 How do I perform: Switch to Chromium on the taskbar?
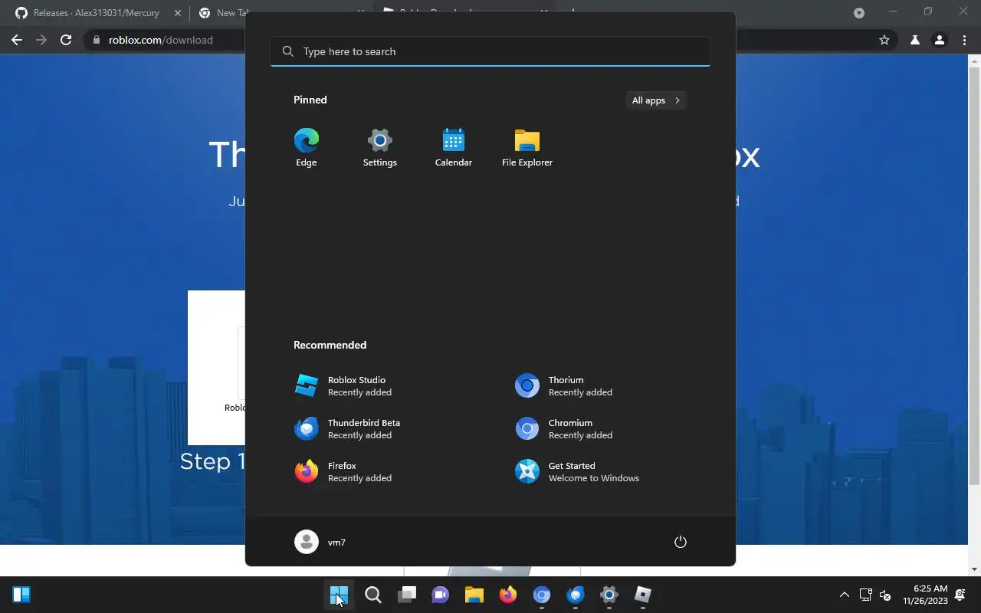click(x=541, y=595)
